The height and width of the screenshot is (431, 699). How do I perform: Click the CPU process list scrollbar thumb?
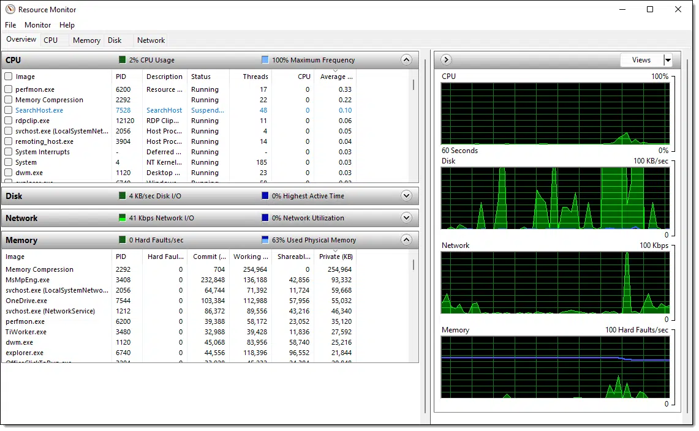[x=414, y=84]
